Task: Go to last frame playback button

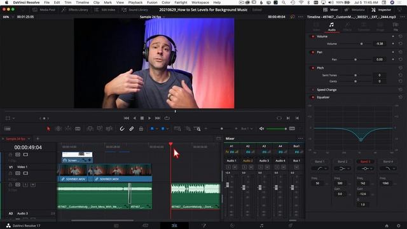Action: point(158,118)
